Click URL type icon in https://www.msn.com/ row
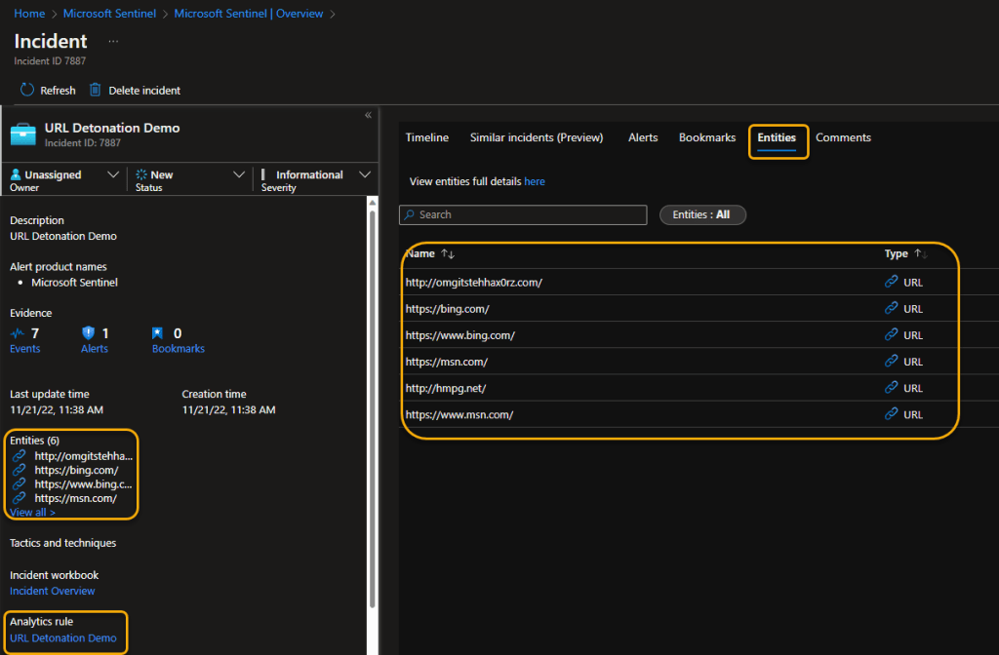The height and width of the screenshot is (655, 999). coord(892,413)
